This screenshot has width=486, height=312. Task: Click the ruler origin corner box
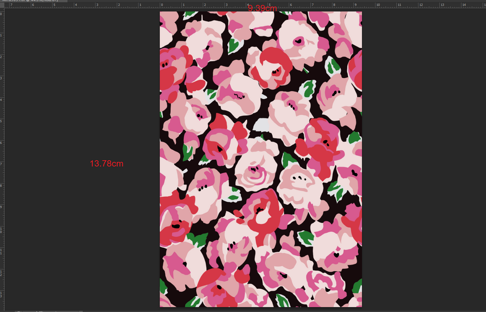[x=1, y=5]
